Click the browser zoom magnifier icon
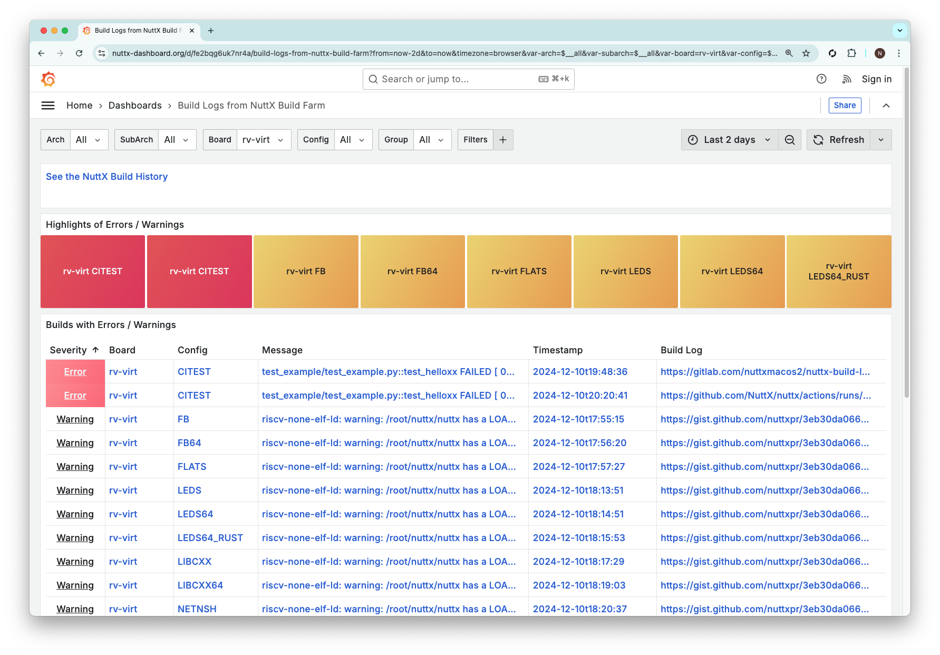This screenshot has height=655, width=940. point(789,53)
